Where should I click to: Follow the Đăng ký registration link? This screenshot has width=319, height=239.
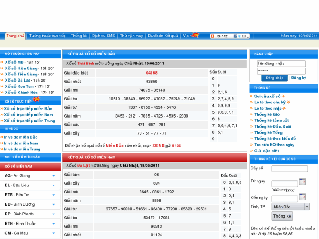[299, 78]
